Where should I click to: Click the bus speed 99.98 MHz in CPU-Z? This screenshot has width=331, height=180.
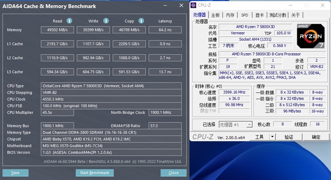234,105
